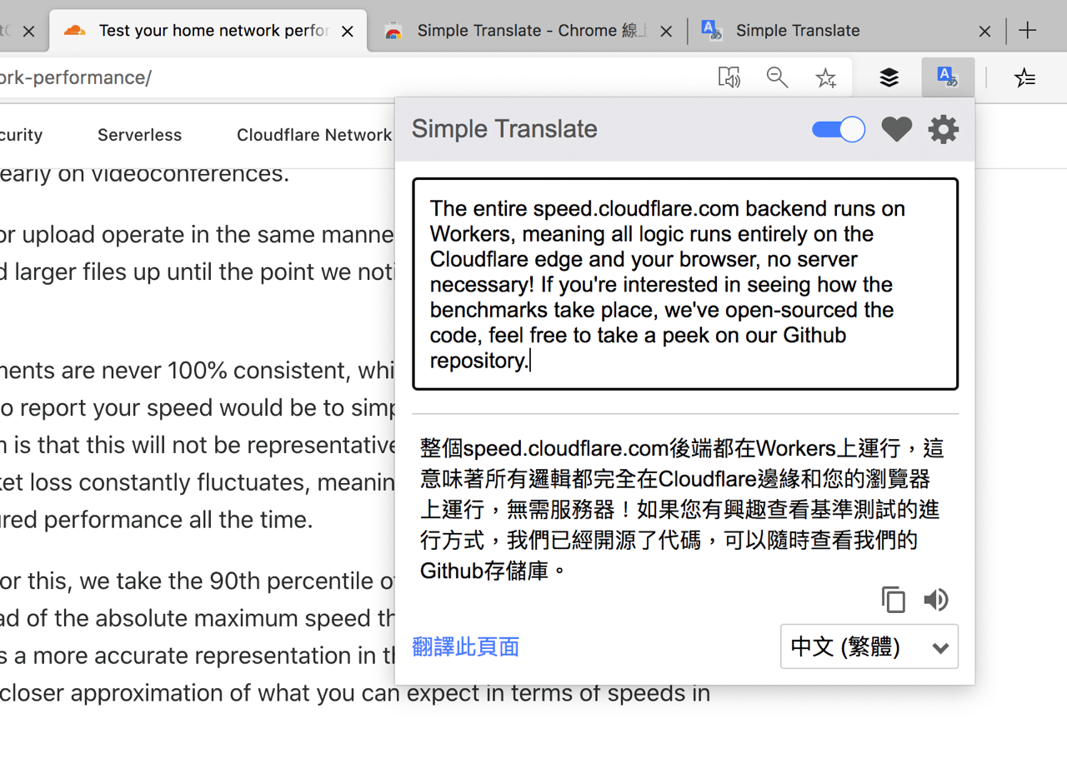Open Simple Translate extension popup icon

tap(946, 77)
